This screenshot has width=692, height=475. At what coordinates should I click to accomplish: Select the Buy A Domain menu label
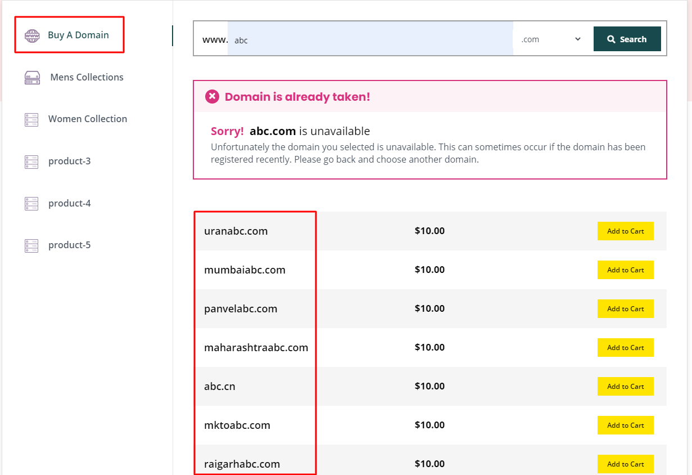click(x=78, y=35)
